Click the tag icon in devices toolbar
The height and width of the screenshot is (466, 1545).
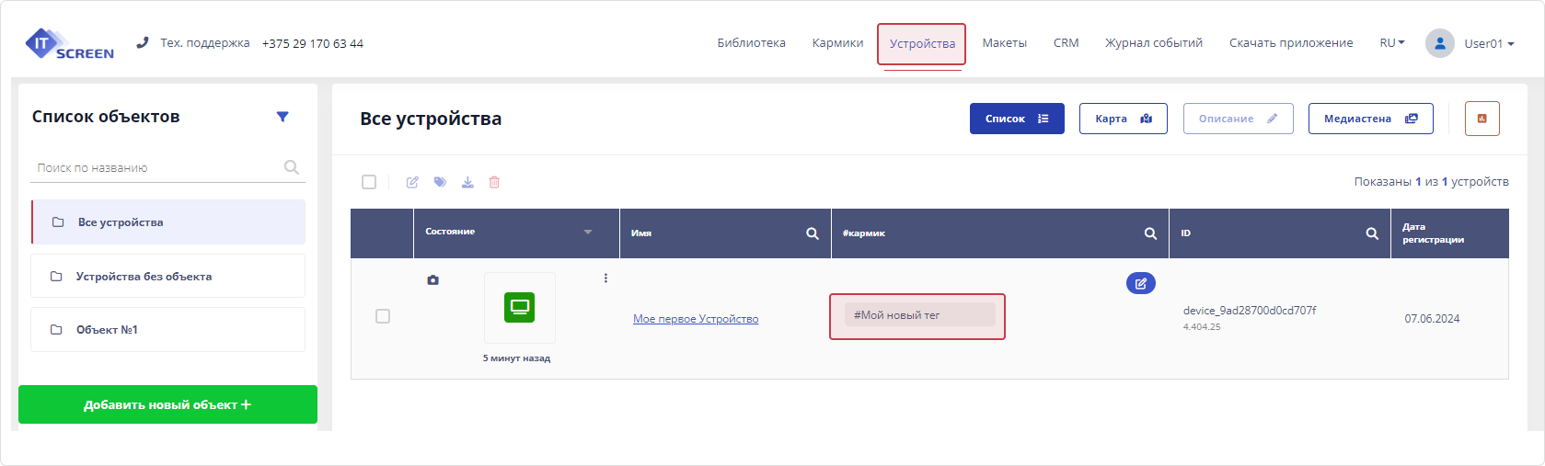coord(440,182)
